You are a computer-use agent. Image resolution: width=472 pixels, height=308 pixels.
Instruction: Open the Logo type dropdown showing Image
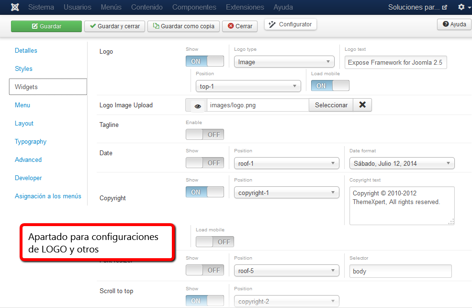pyautogui.click(x=284, y=62)
